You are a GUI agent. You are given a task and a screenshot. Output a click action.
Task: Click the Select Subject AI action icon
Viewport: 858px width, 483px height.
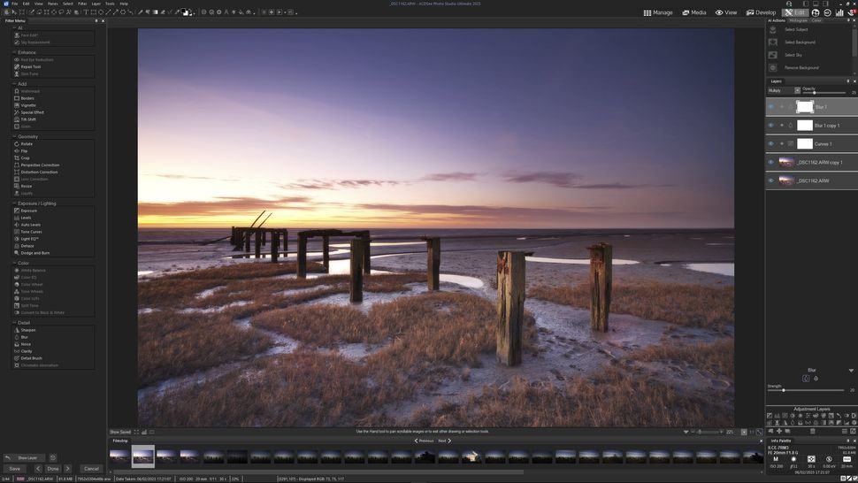pyautogui.click(x=772, y=29)
